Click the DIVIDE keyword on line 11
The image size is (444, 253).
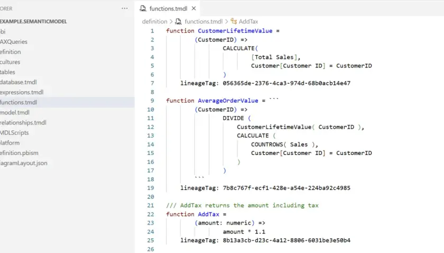(233, 118)
